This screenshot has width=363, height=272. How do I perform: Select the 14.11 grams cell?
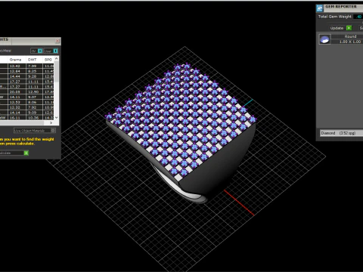tap(17, 97)
